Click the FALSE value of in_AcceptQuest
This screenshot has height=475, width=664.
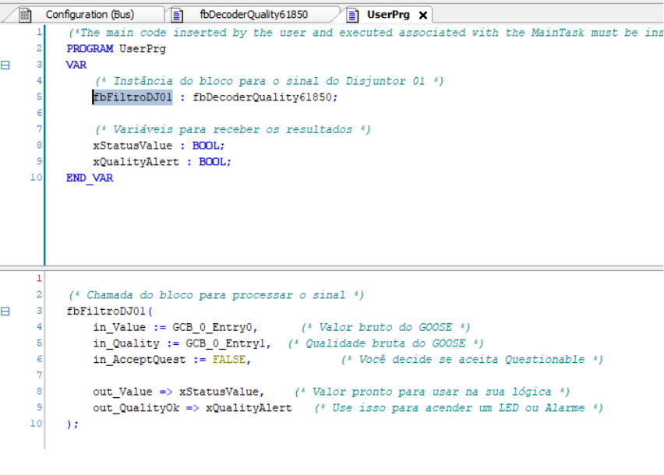(229, 360)
